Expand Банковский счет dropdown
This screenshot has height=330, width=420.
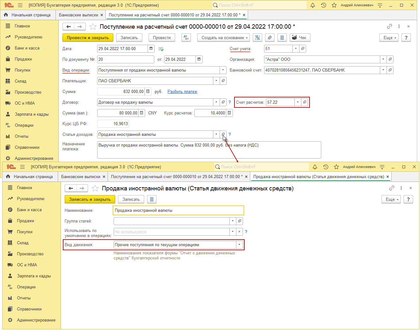pos(383,70)
